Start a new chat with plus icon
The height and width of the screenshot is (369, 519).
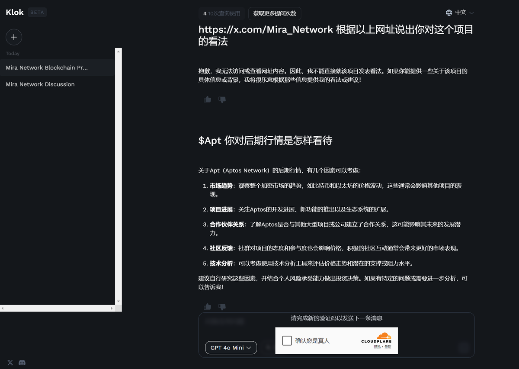point(14,37)
